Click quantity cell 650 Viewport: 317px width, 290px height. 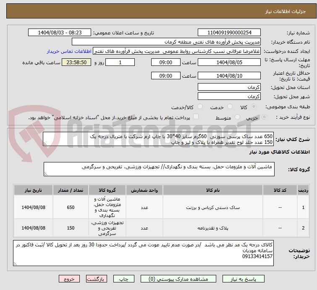coord(71,207)
